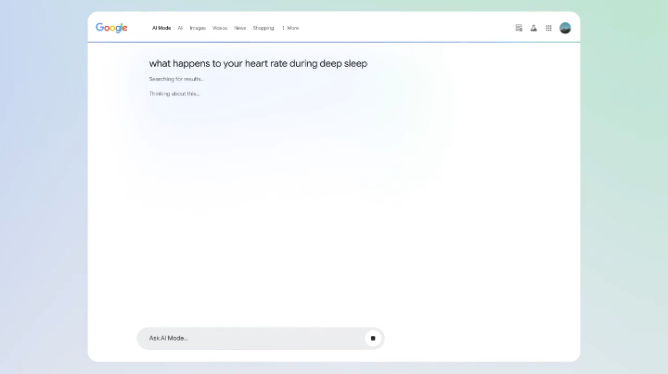668x374 pixels.
Task: Open the Google apps grid
Action: coord(548,28)
